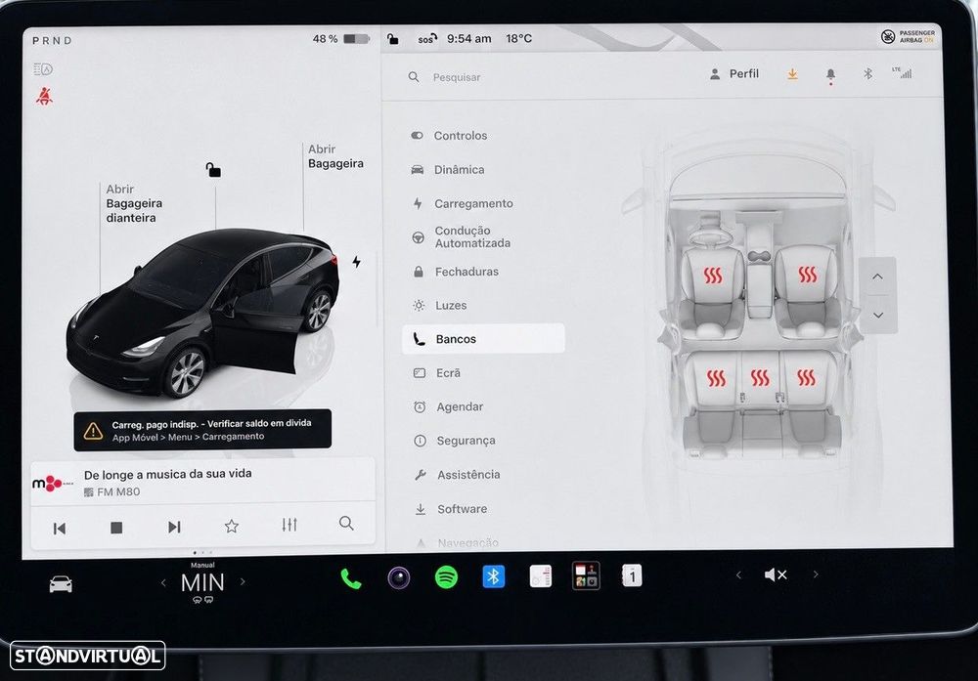This screenshot has height=681, width=978.
Task: Open the Perfil driver profile
Action: pos(734,74)
